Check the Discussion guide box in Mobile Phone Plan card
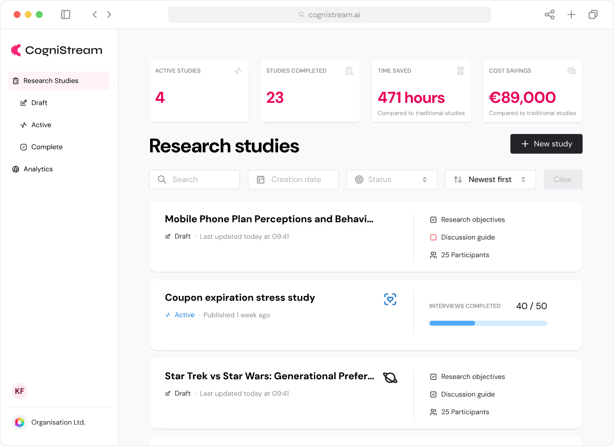The image size is (614, 446). 433,237
